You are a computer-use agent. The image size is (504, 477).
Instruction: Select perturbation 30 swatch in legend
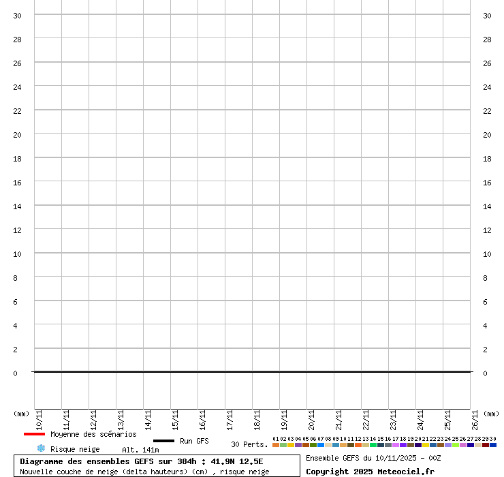[493, 445]
